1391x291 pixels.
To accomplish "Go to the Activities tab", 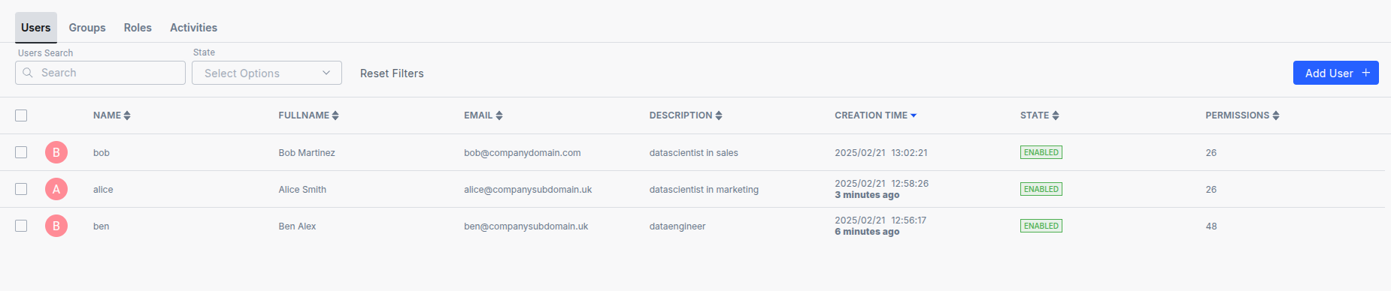I will tap(193, 28).
